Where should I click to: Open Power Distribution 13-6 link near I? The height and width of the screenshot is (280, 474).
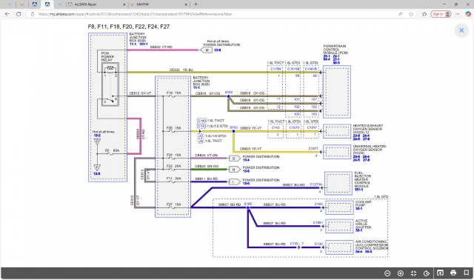[246, 184]
